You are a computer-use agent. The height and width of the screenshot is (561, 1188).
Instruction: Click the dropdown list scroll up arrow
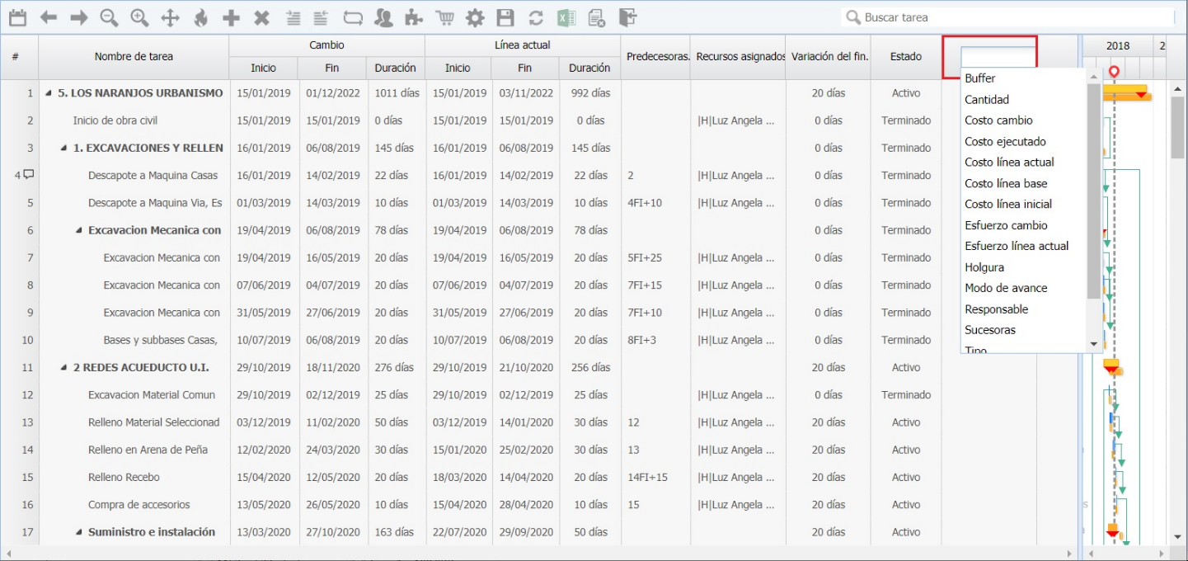(1095, 76)
